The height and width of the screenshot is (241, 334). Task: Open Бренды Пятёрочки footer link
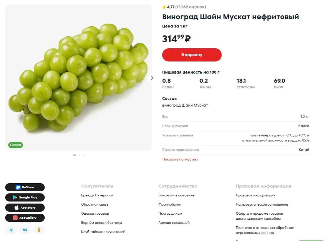97,195
